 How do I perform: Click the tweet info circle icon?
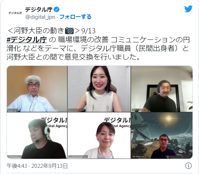[189, 166]
